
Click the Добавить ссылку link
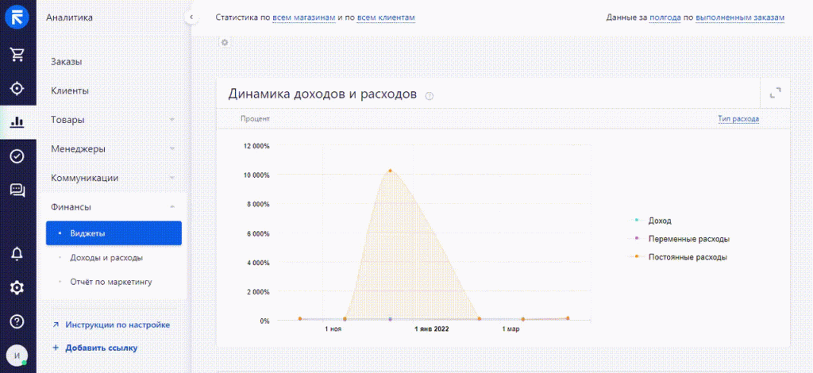tap(101, 348)
